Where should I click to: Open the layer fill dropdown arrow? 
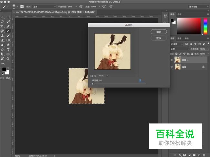tap(208, 54)
